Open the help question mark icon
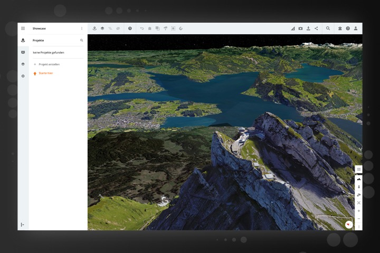This screenshot has width=380, height=253. (348, 28)
